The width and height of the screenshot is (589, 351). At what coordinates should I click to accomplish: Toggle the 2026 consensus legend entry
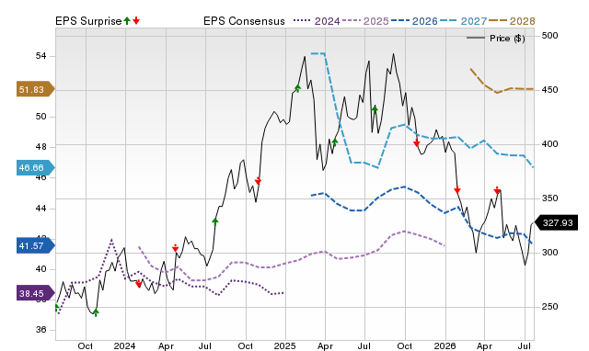coord(414,21)
